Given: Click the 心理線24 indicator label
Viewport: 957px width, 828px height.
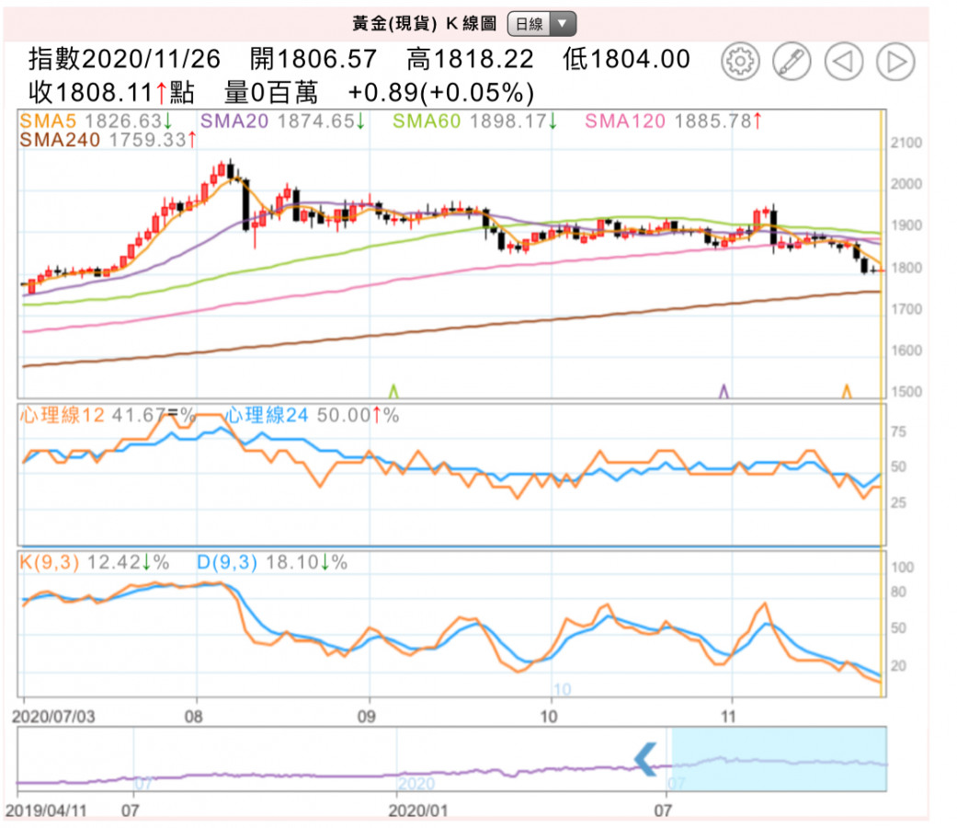Looking at the screenshot, I should coord(268,415).
